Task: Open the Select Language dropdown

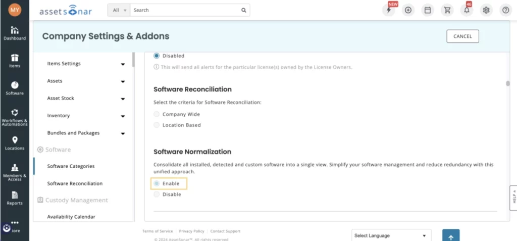Action: (x=391, y=235)
